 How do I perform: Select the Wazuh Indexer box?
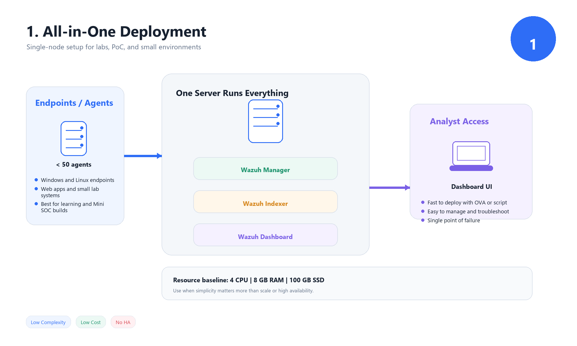click(x=265, y=202)
